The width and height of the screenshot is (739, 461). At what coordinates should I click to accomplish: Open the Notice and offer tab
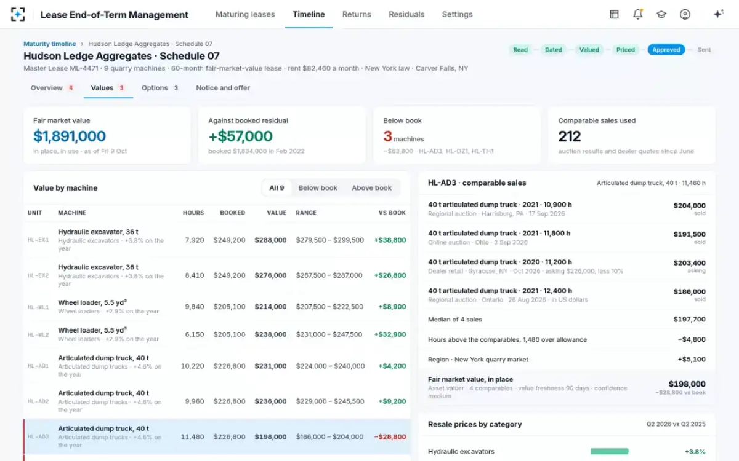[x=223, y=88]
